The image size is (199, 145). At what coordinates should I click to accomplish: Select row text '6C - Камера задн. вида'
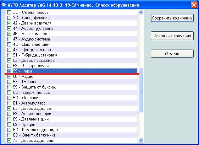click(x=36, y=130)
